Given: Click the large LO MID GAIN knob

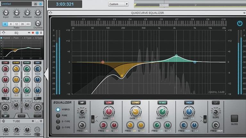Looking at the screenshot, I should click(x=135, y=111).
